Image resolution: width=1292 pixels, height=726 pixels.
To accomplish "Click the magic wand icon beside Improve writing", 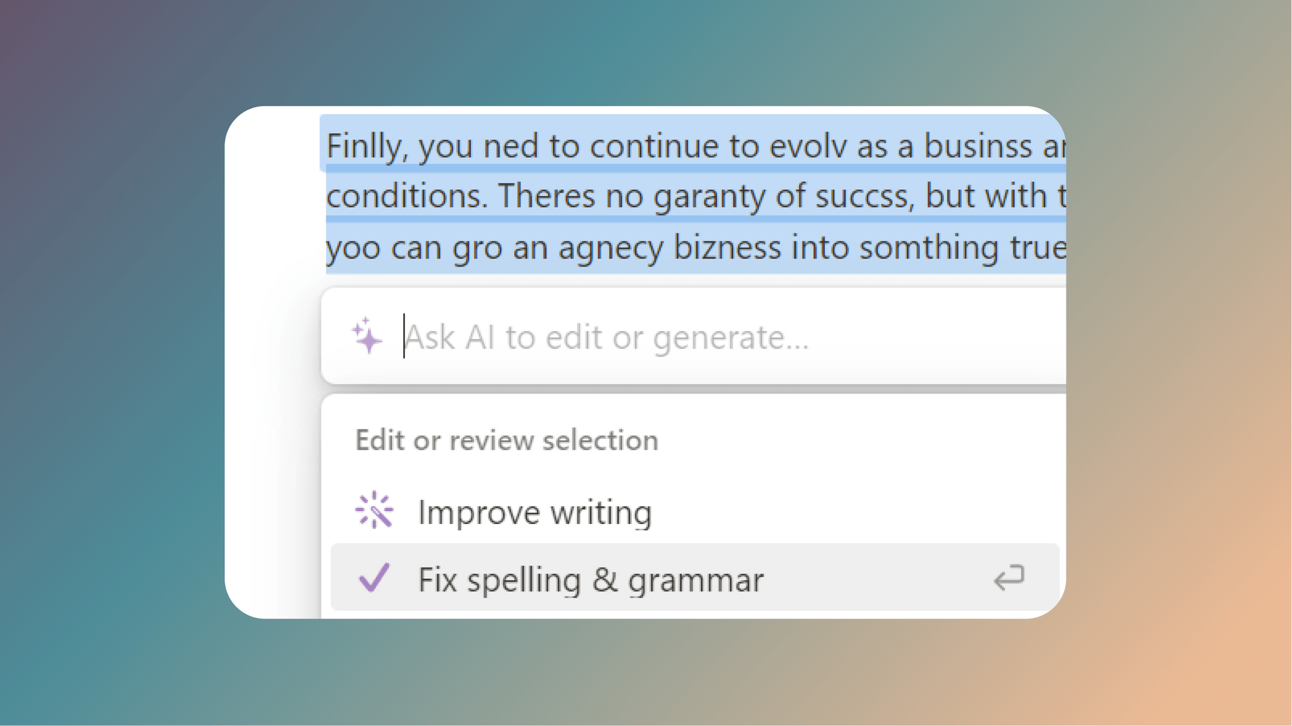I will pyautogui.click(x=375, y=512).
